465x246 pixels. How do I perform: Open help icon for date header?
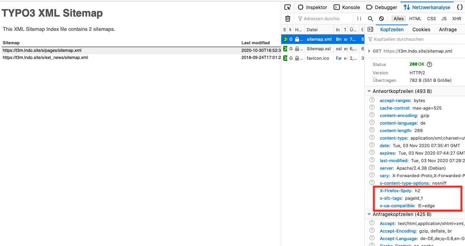(372, 145)
